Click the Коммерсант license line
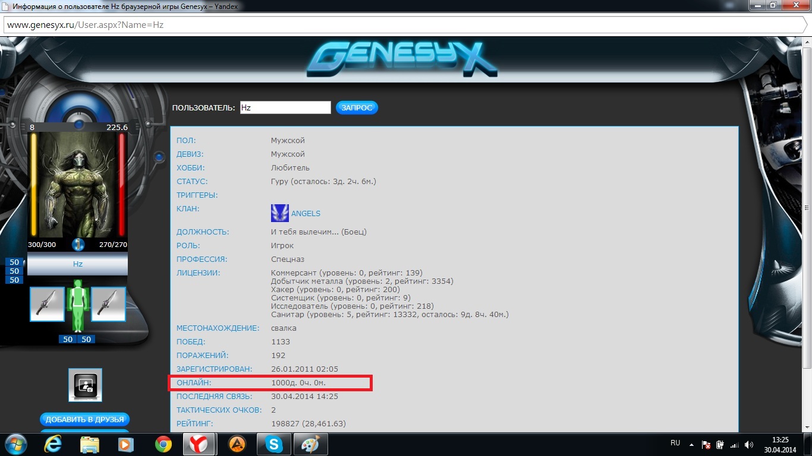 tap(347, 273)
